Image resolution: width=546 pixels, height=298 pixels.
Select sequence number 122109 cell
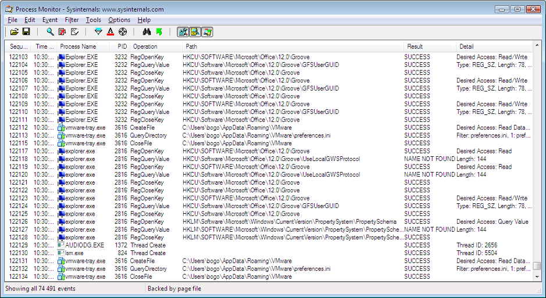coord(19,104)
